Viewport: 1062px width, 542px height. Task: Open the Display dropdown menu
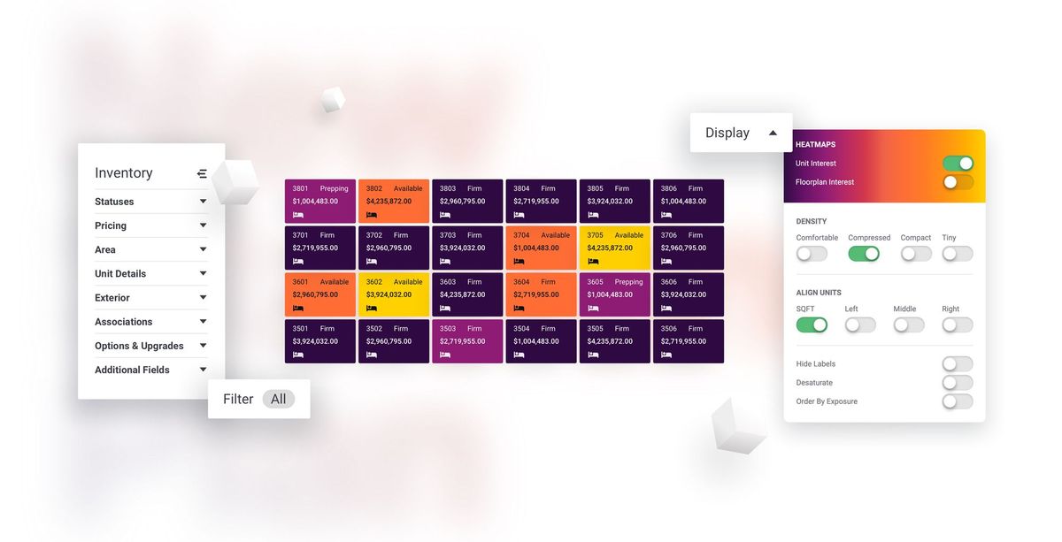(741, 132)
